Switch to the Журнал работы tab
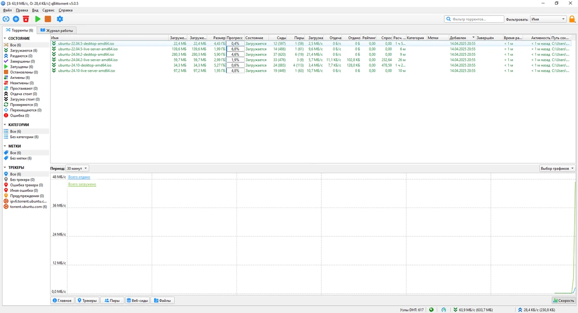Image resolution: width=578 pixels, height=313 pixels. [57, 30]
